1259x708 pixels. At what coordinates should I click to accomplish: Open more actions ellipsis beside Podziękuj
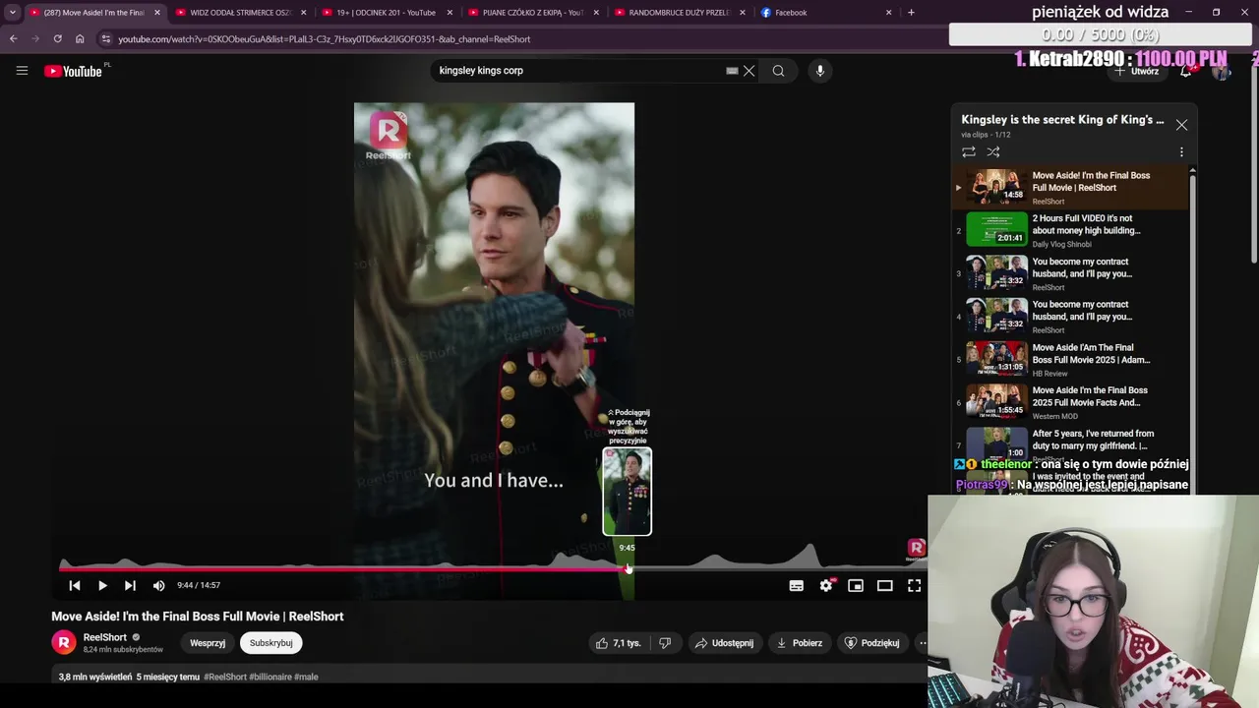[922, 643]
